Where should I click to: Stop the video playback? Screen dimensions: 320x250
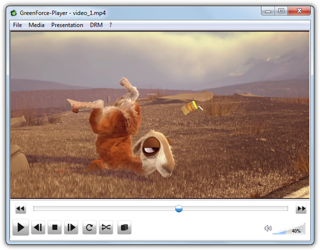click(55, 227)
